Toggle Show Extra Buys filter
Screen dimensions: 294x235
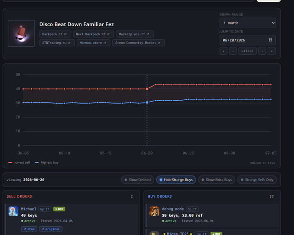click(216, 180)
